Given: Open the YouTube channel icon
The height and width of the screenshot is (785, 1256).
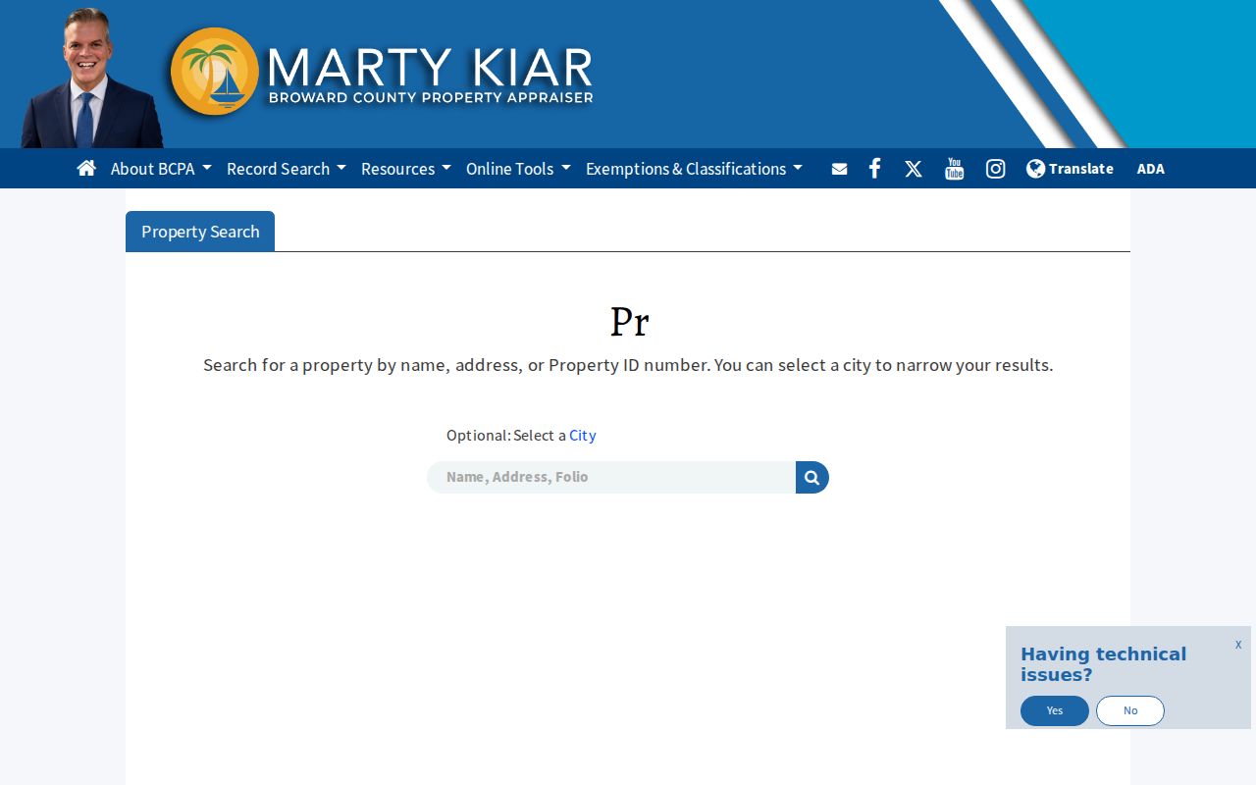Looking at the screenshot, I should [x=955, y=169].
